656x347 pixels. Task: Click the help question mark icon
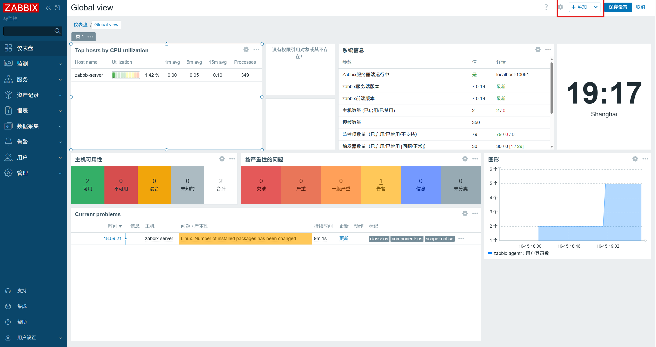pos(546,7)
